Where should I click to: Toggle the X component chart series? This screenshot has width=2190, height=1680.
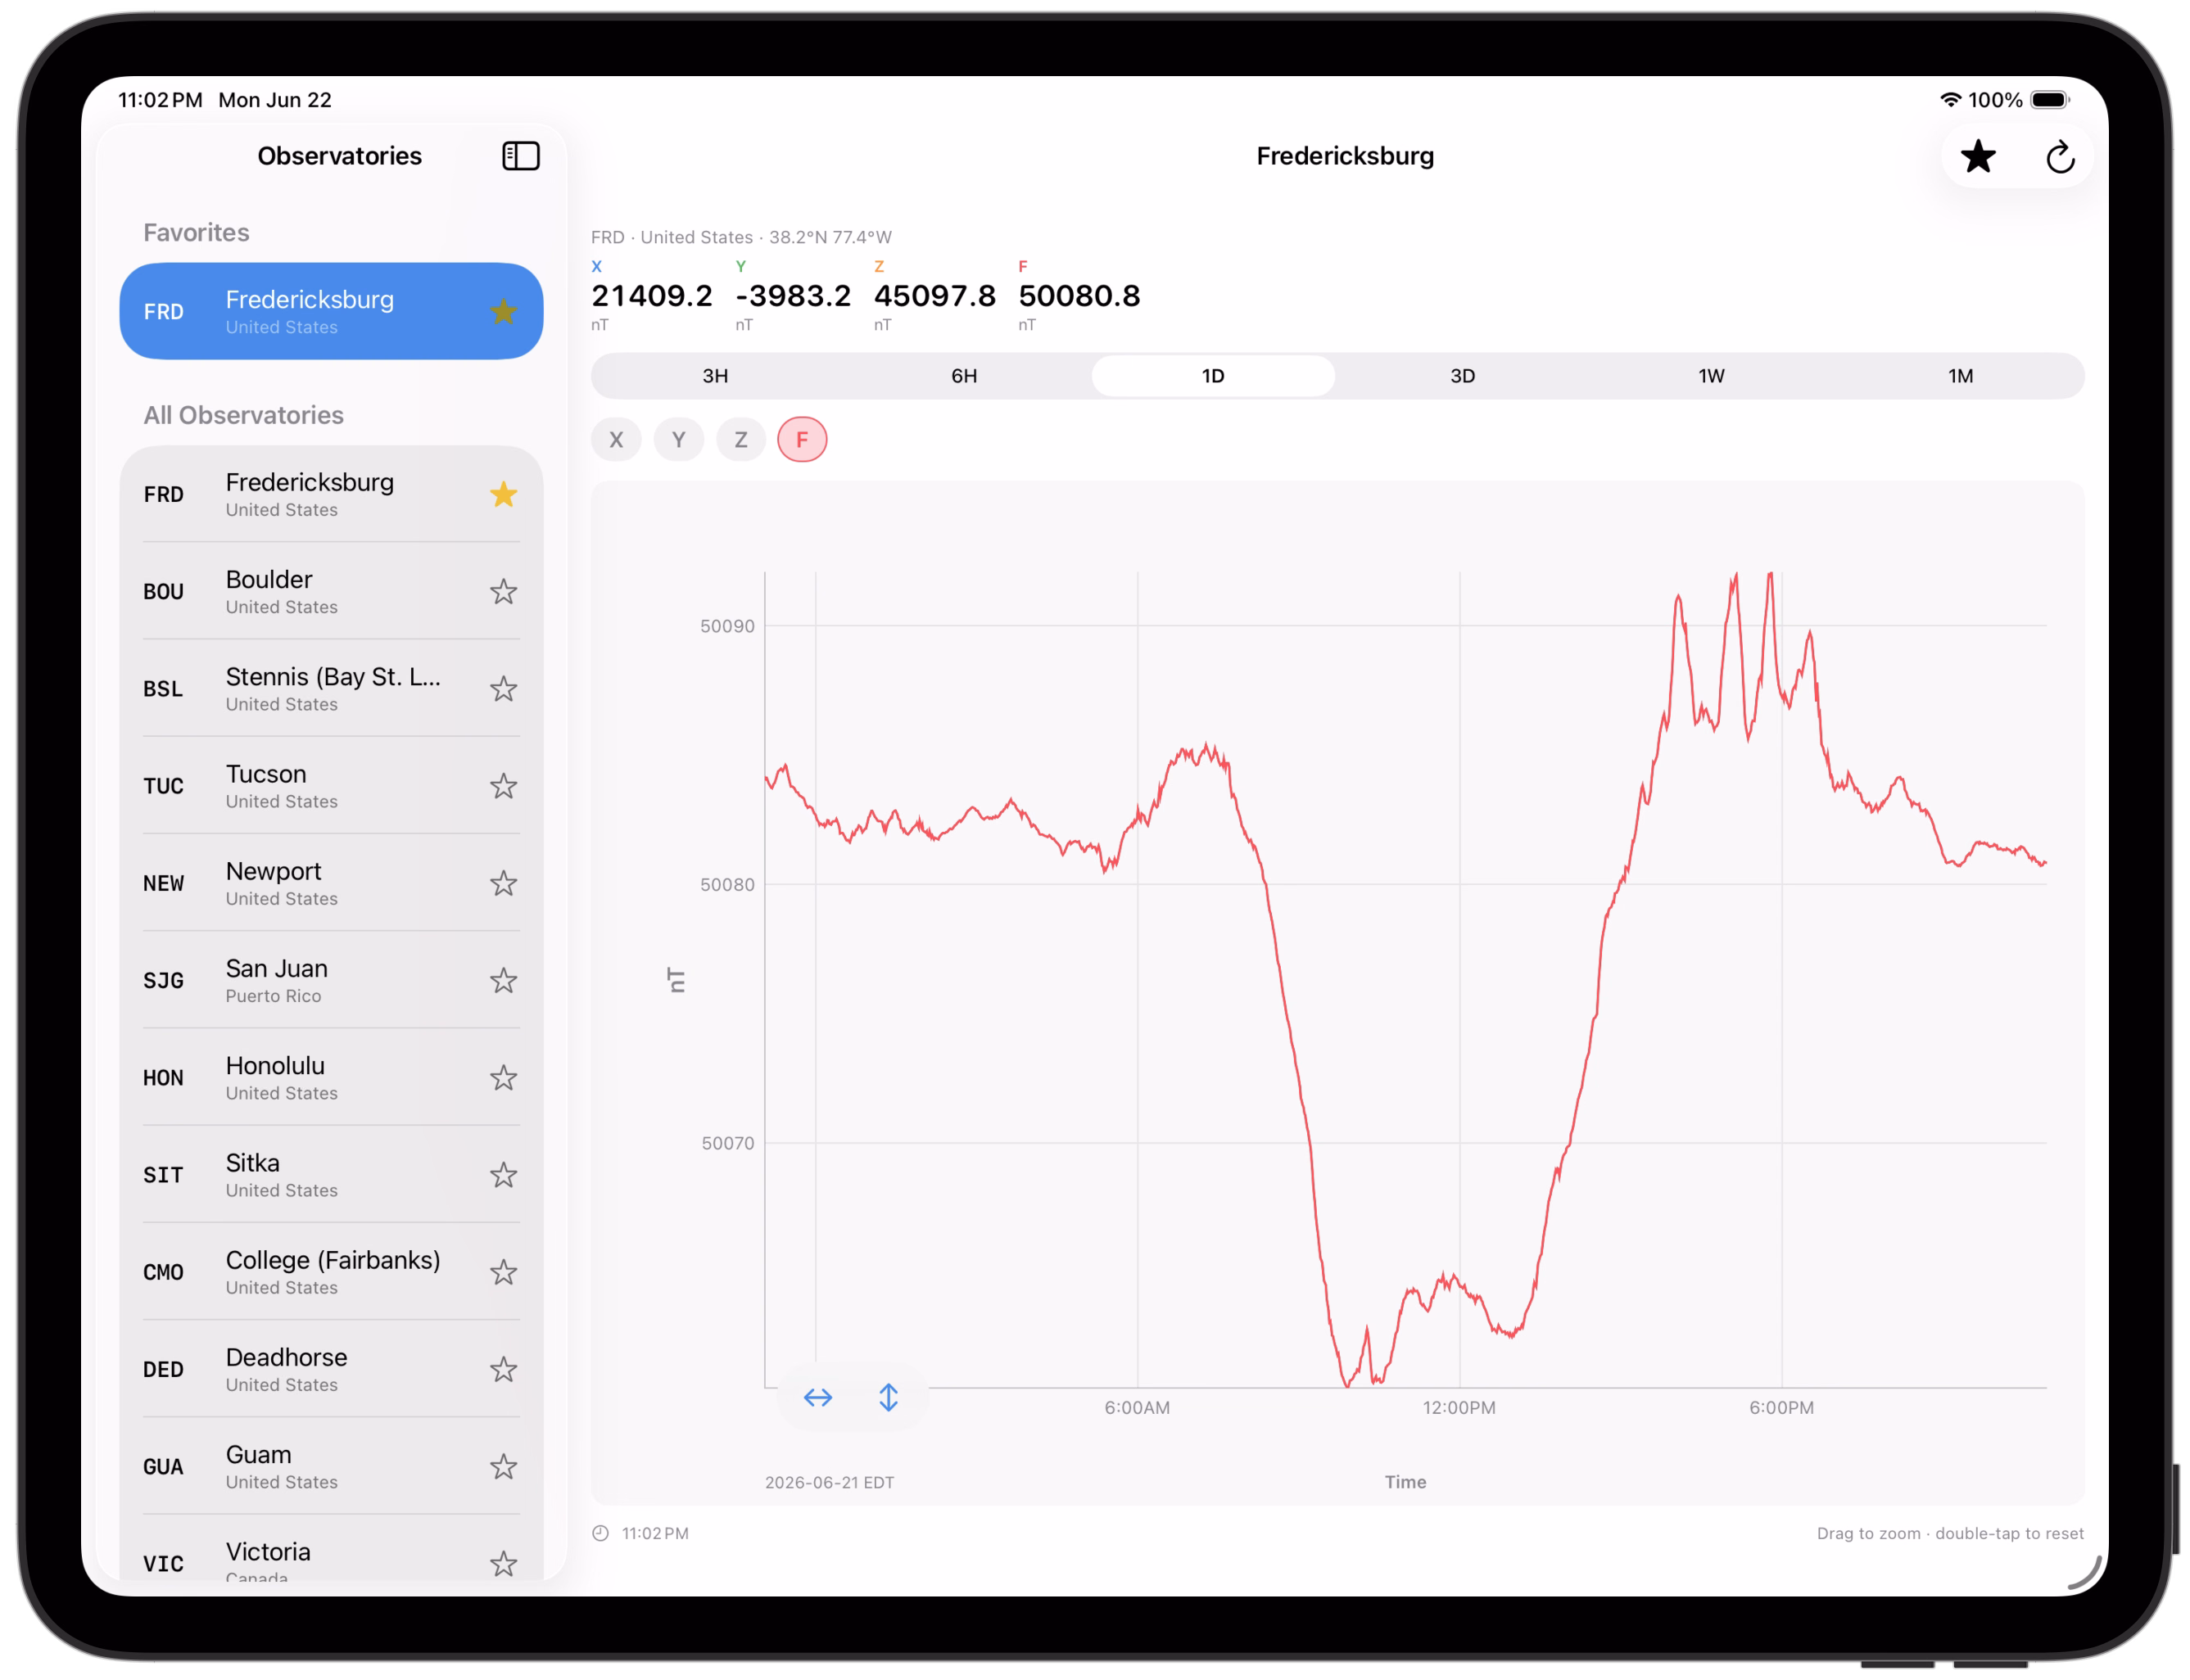coord(616,440)
